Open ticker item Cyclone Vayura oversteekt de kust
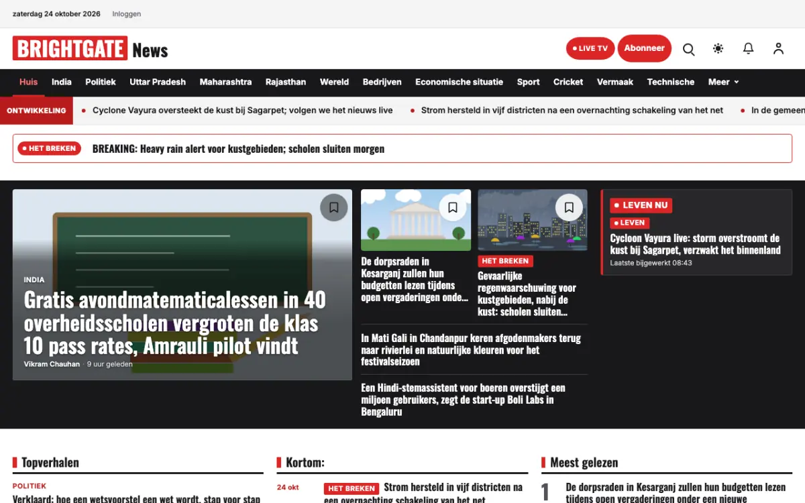 pyautogui.click(x=243, y=110)
